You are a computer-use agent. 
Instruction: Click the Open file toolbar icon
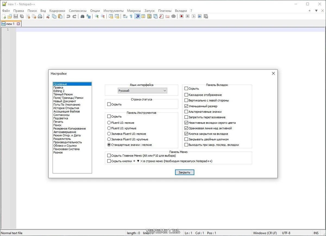pos(10,16)
